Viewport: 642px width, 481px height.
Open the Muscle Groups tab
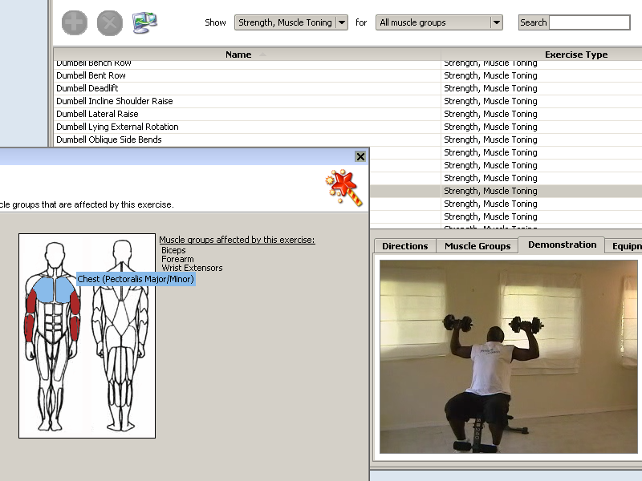[x=477, y=246]
